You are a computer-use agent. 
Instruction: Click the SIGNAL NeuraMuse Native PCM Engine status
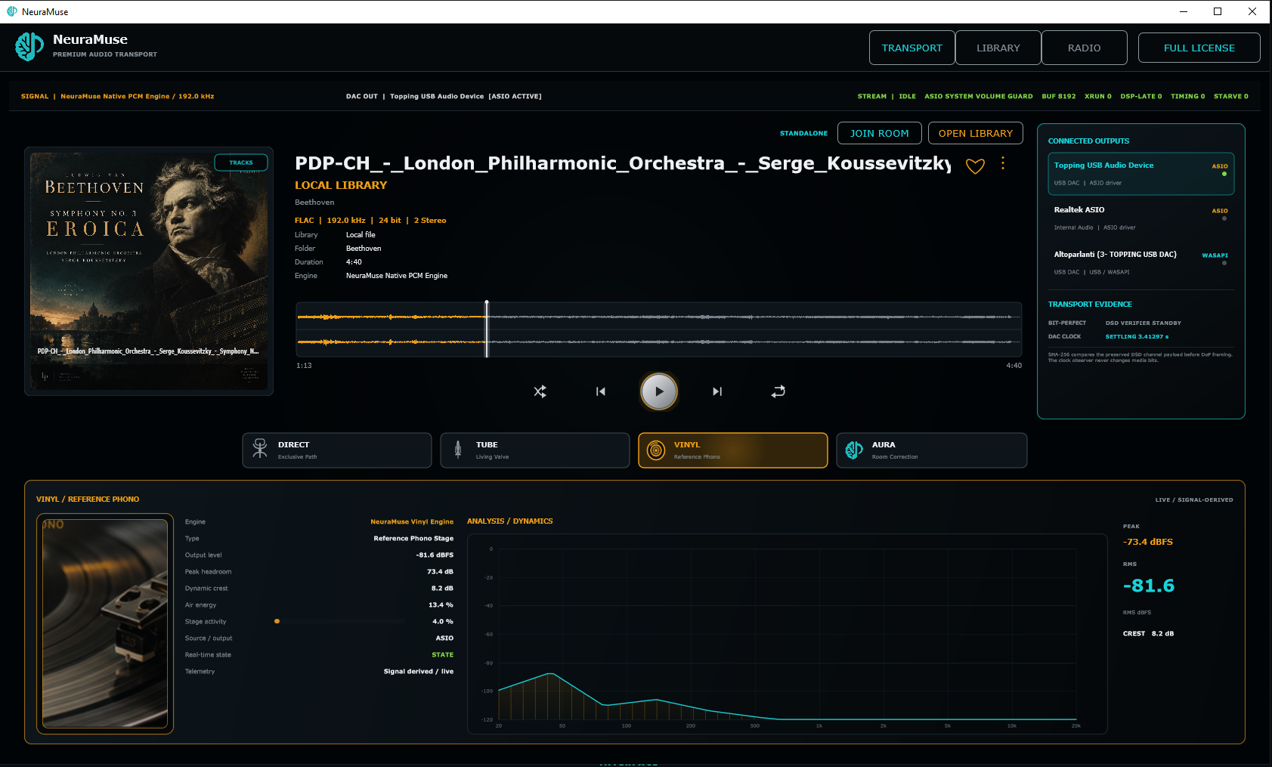click(118, 97)
